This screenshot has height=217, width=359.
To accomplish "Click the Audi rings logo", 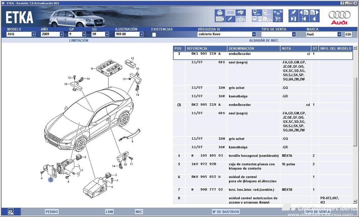I will [x=340, y=15].
